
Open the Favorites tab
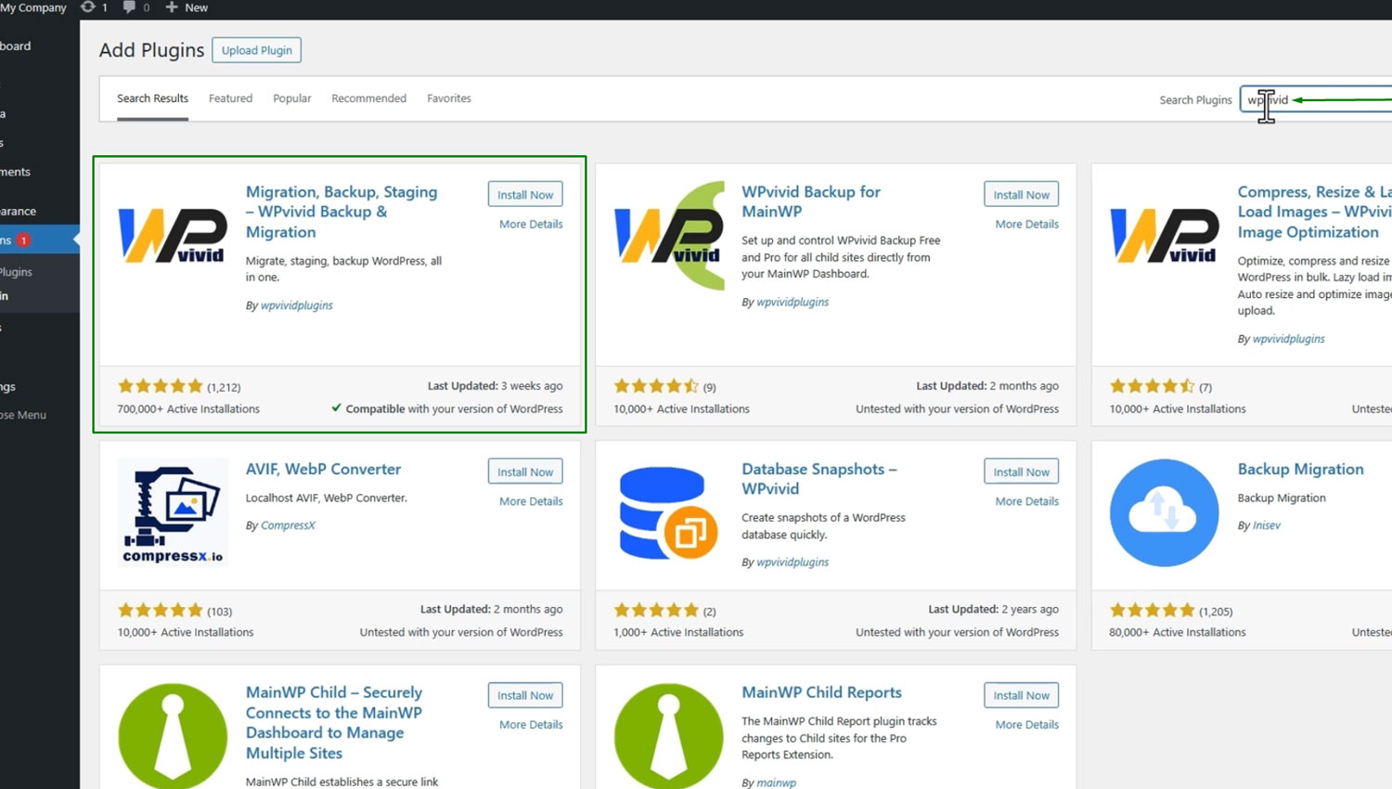[x=448, y=98]
